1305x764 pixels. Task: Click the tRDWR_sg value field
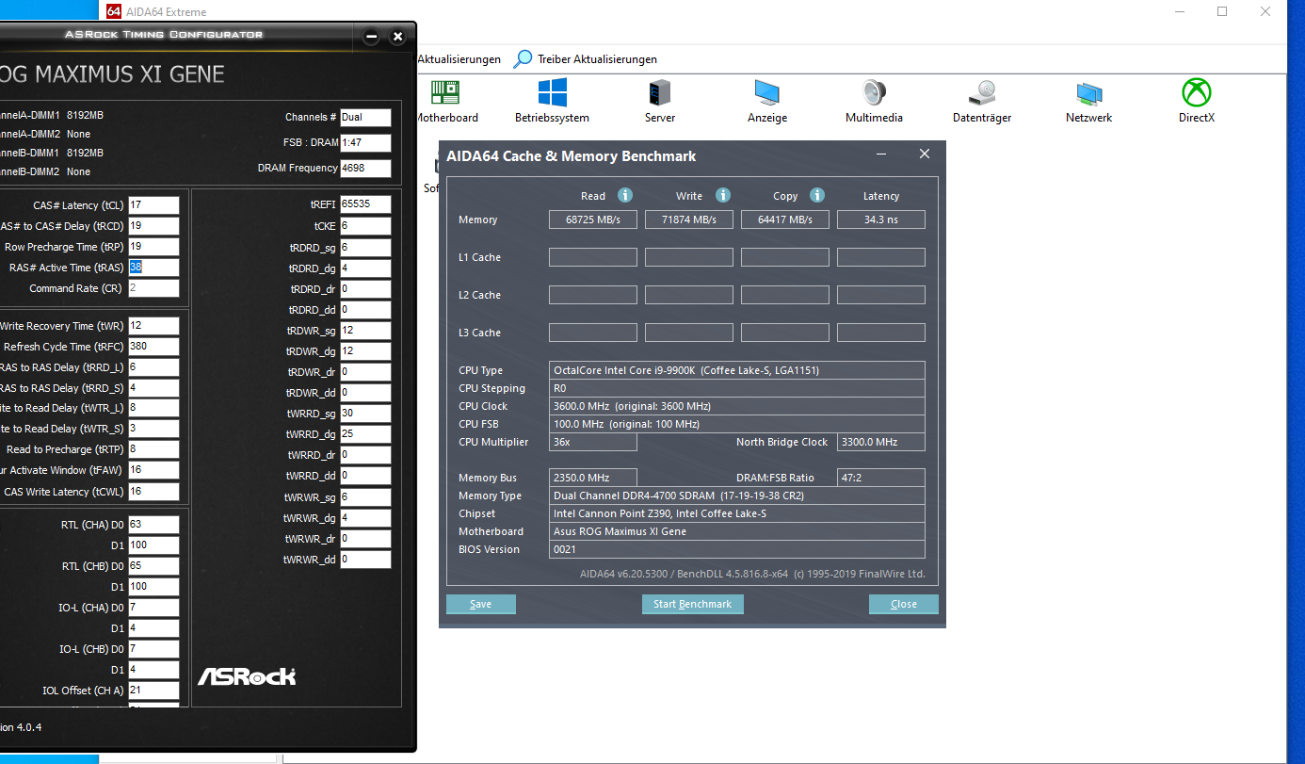(365, 331)
